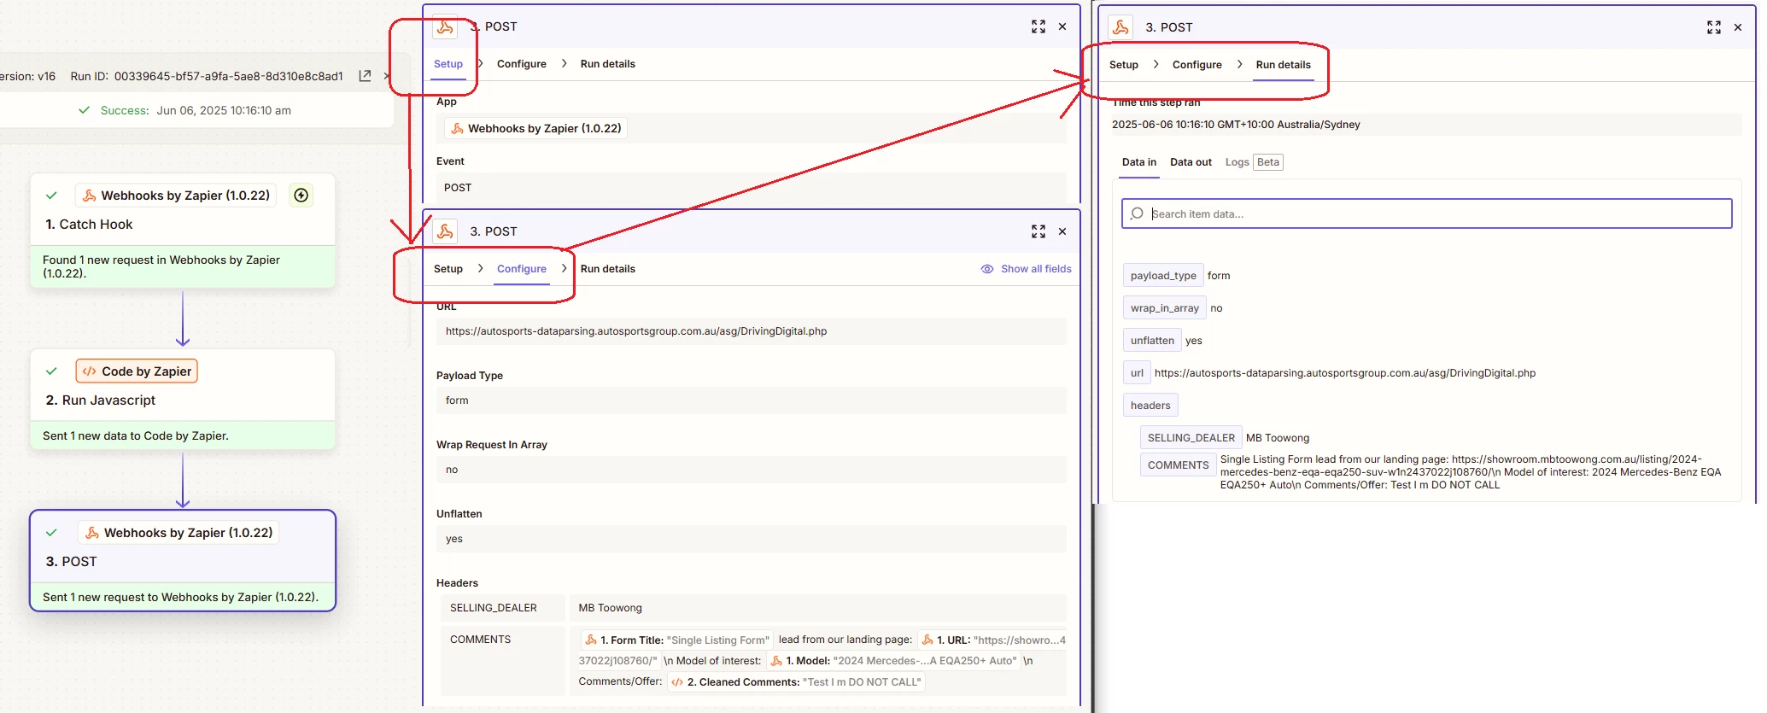Open the Unflatten field showing yes
The height and width of the screenshot is (713, 1767).
[x=752, y=539]
